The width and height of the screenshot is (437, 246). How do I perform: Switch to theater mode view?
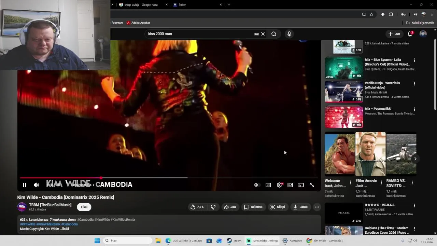point(290,185)
